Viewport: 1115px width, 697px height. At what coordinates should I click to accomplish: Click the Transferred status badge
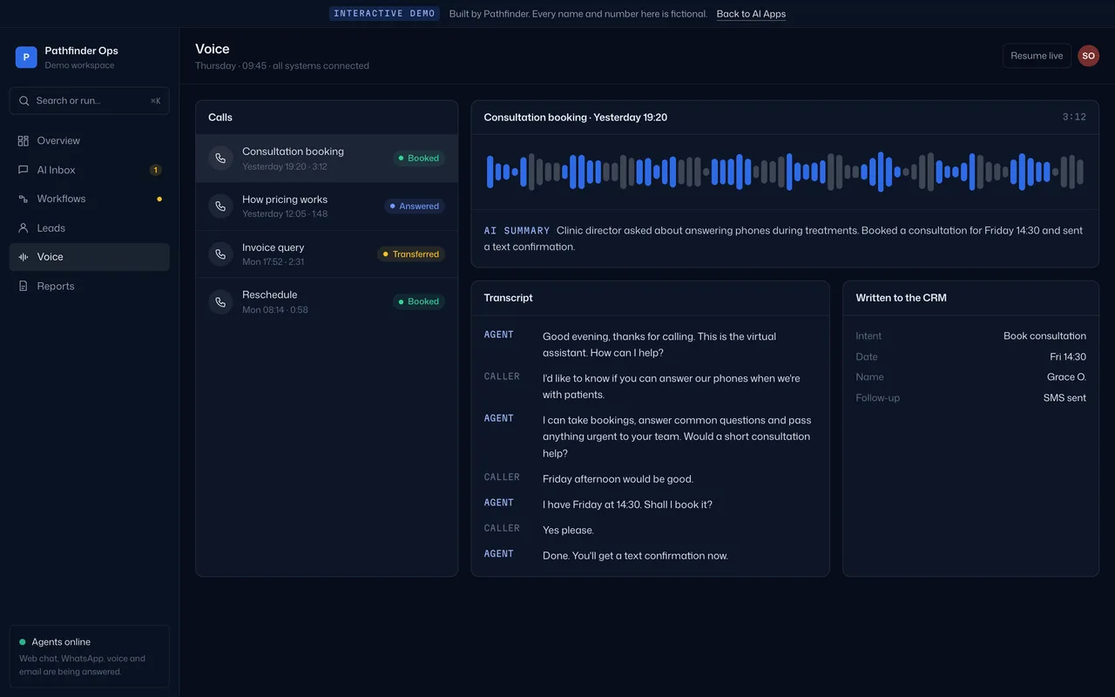411,254
